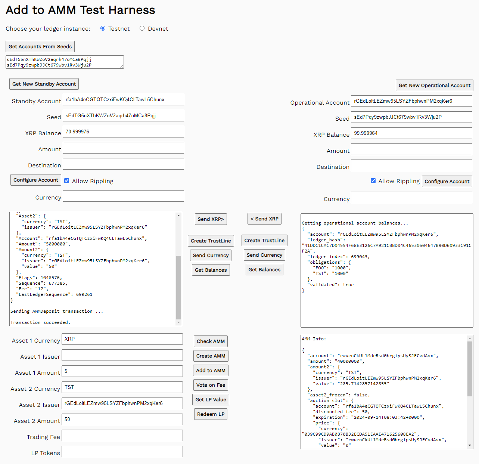Image resolution: width=479 pixels, height=464 pixels.
Task: Get Balances for the standby account
Action: coord(211,270)
